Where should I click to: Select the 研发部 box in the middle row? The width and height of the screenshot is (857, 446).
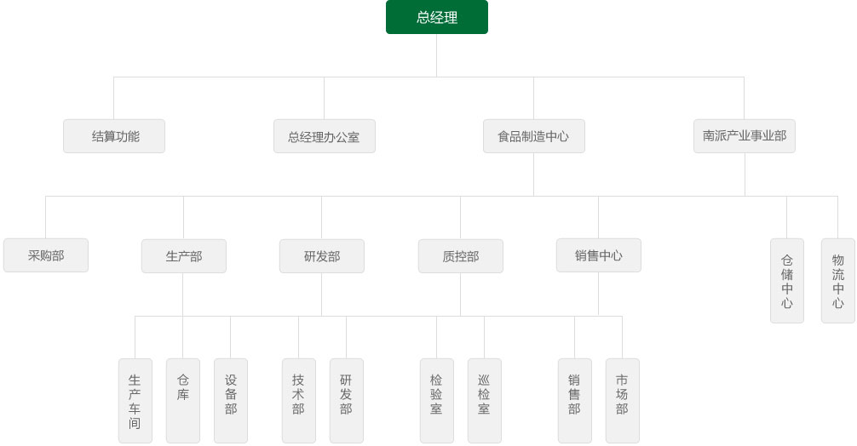322,255
